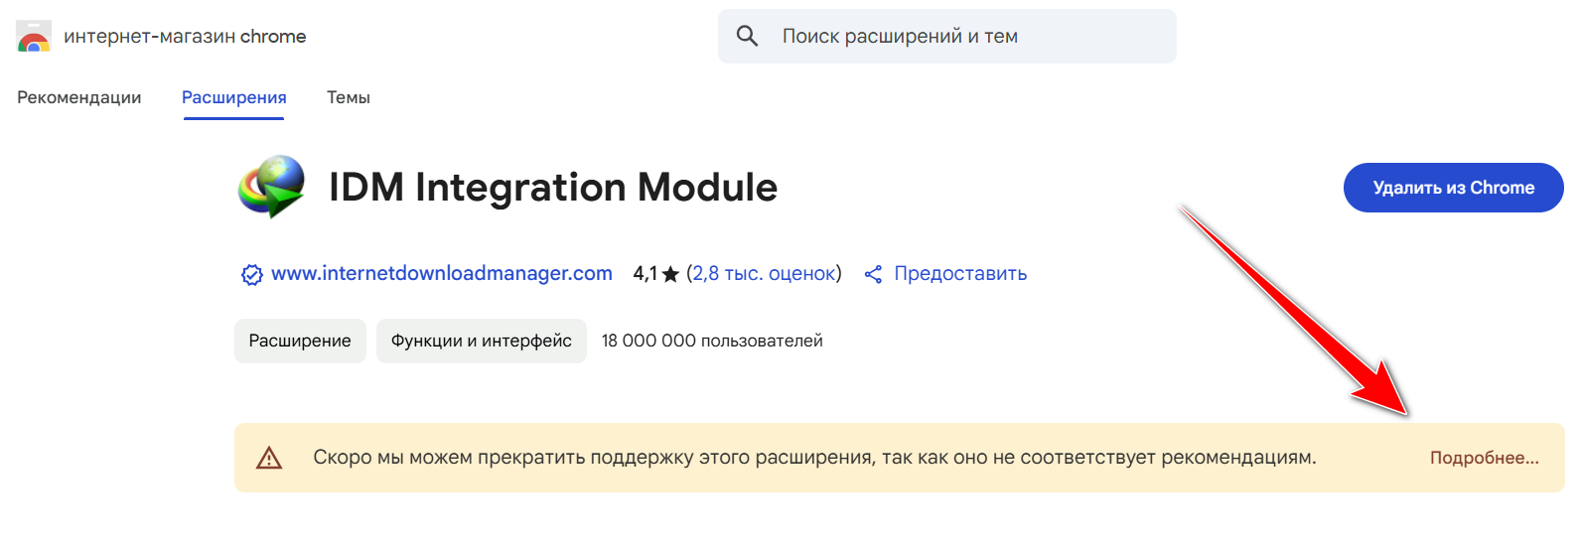Click the IDM Integration Module extension icon
Image resolution: width=1581 pixels, height=552 pixels.
272,187
